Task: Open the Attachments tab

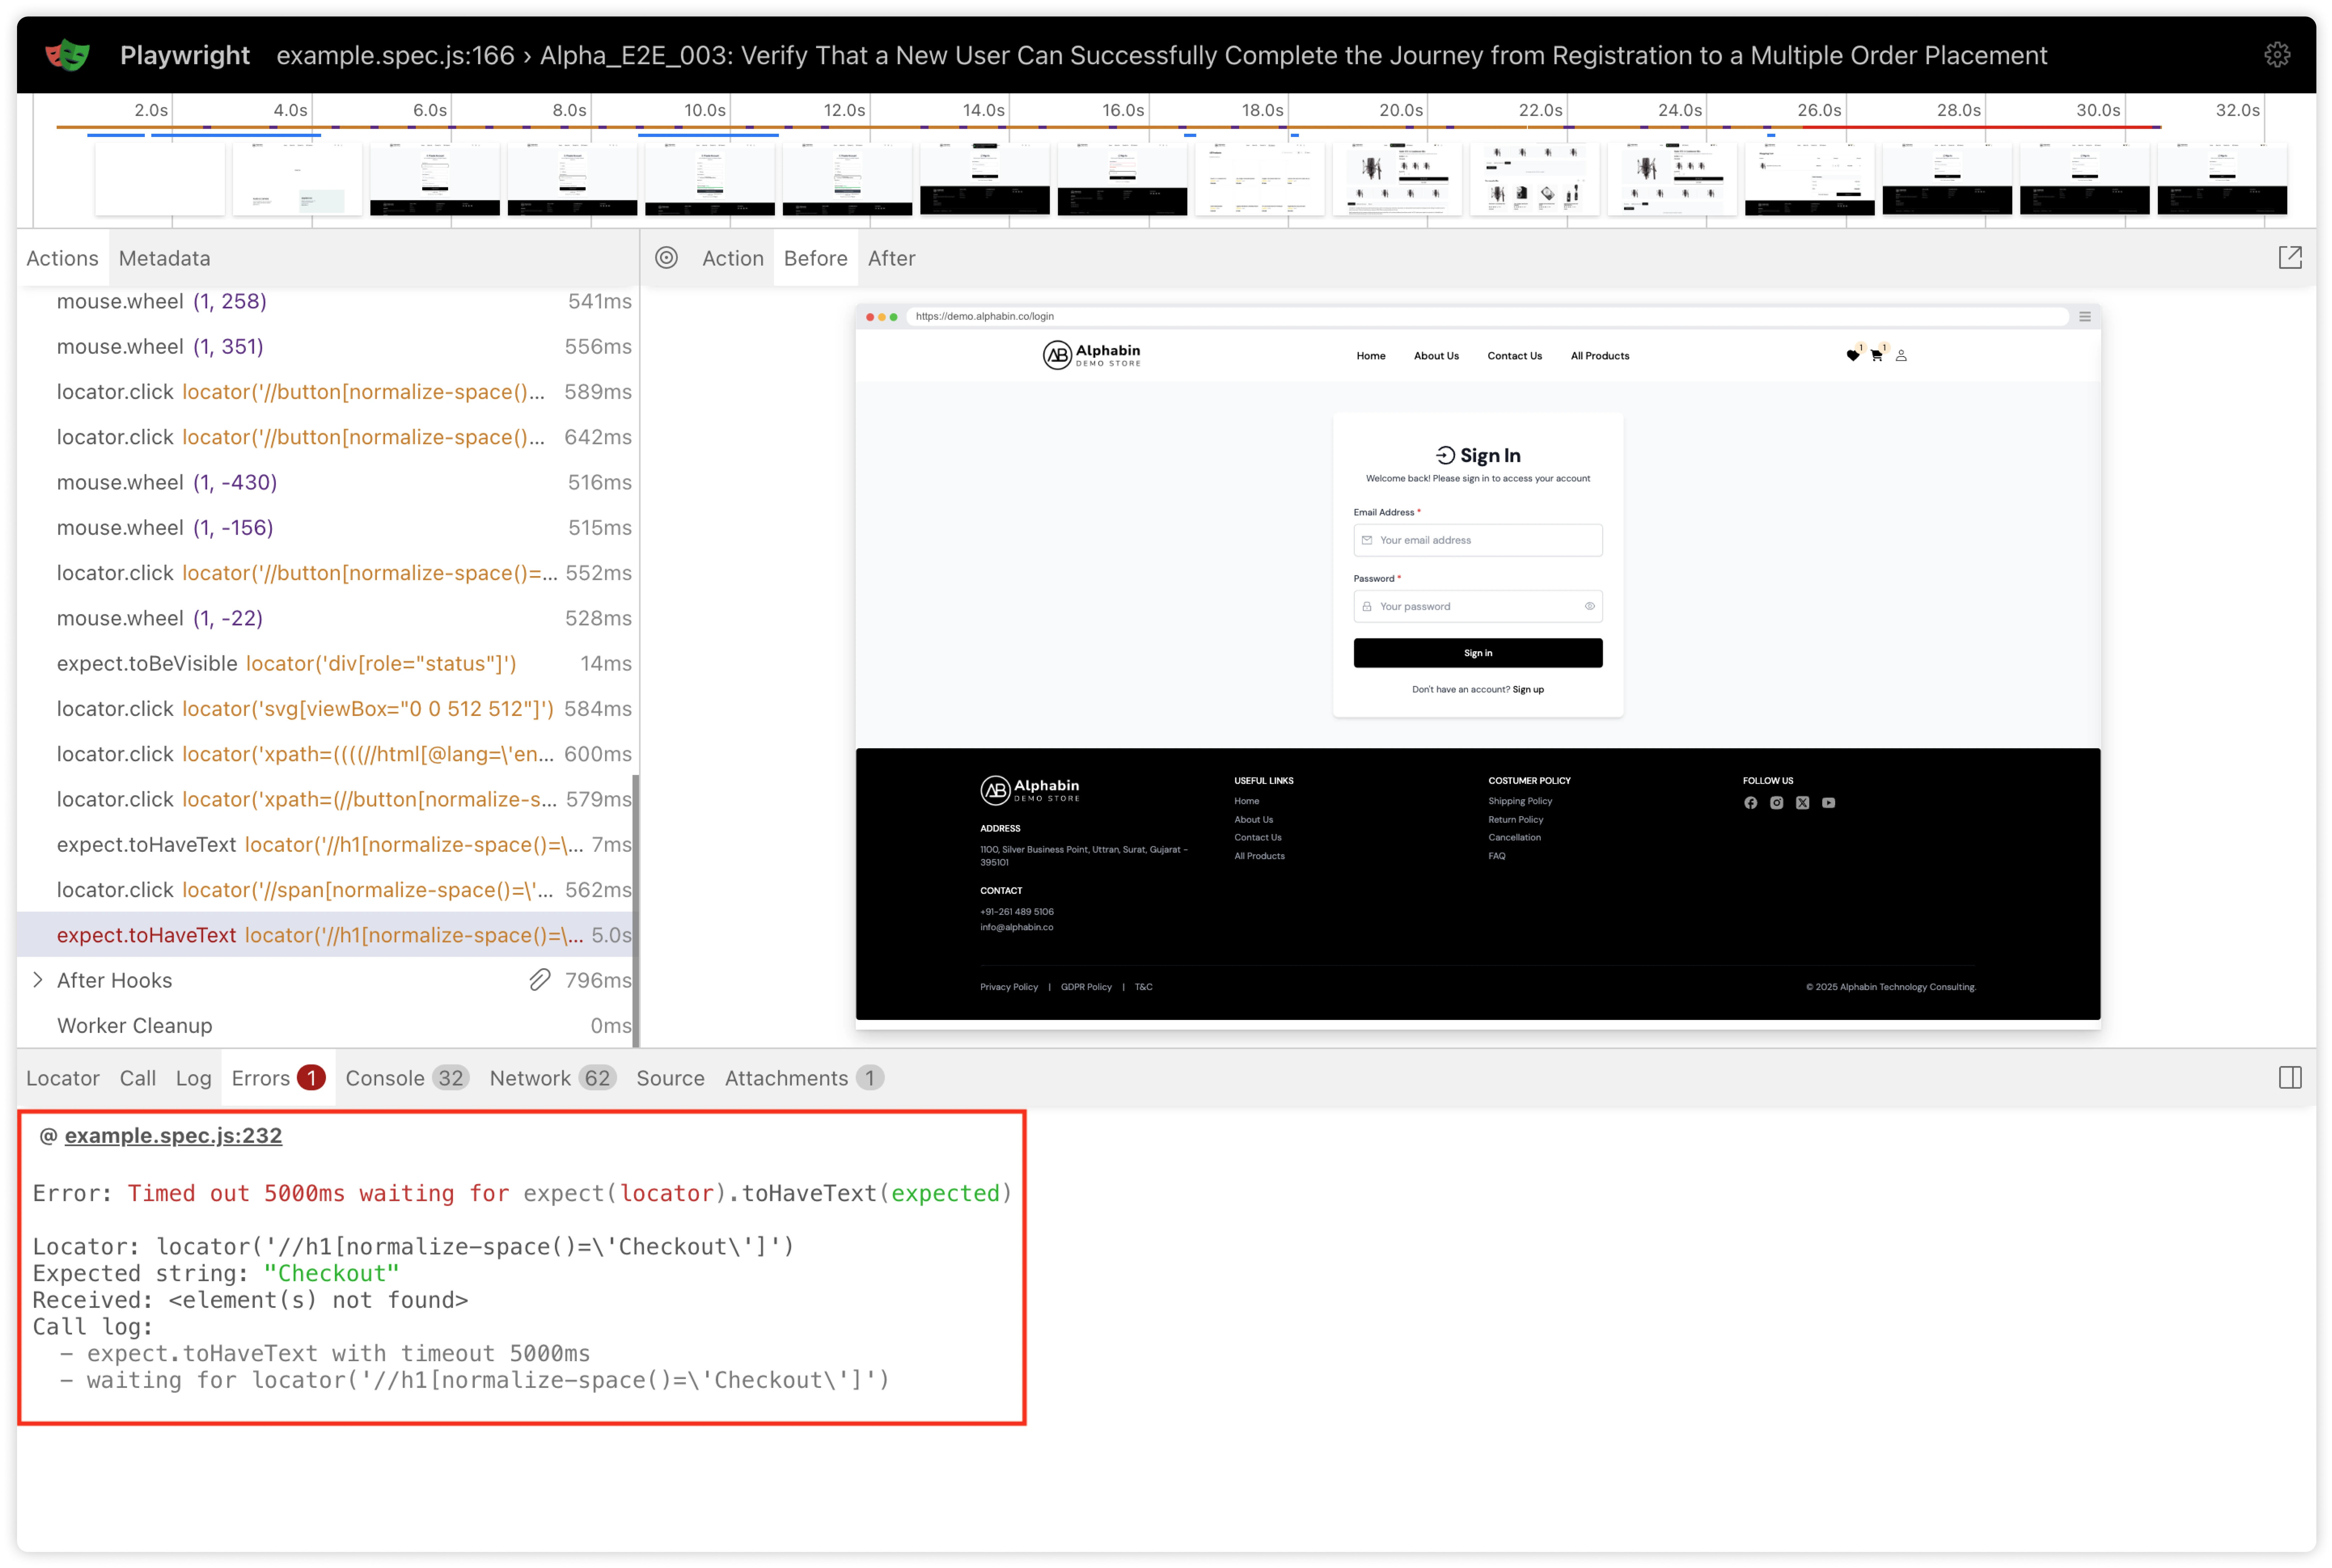Action: click(x=804, y=1078)
